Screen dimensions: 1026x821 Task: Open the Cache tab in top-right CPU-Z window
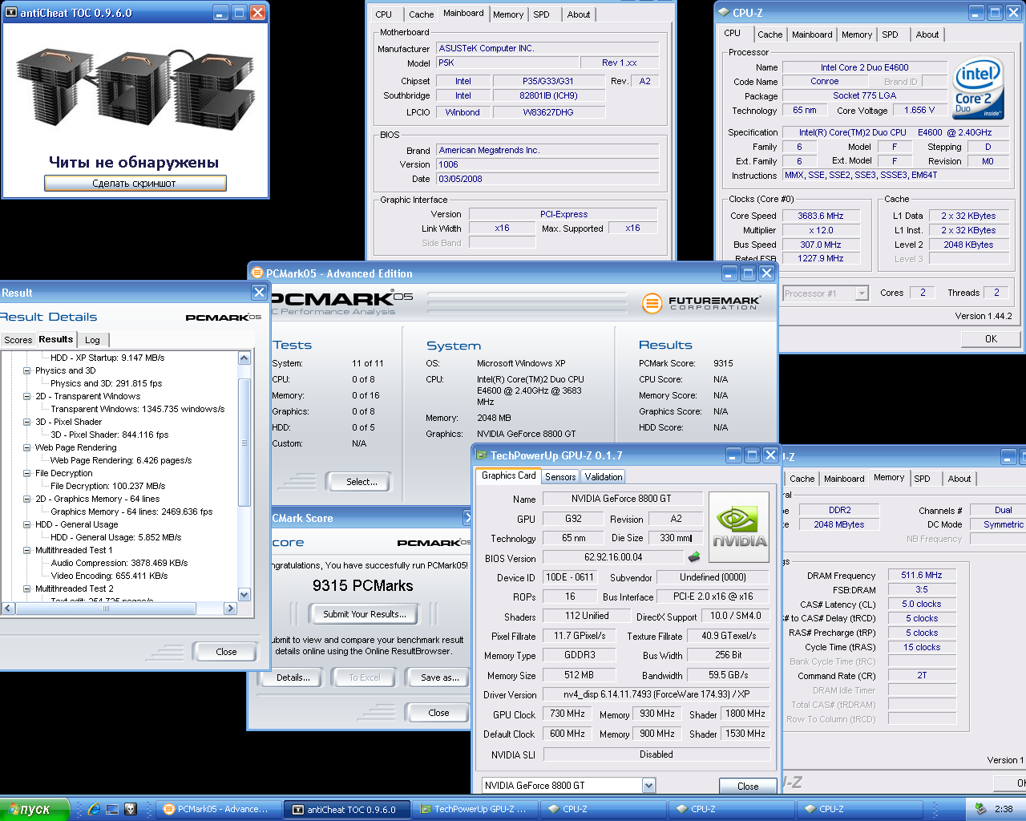[769, 34]
